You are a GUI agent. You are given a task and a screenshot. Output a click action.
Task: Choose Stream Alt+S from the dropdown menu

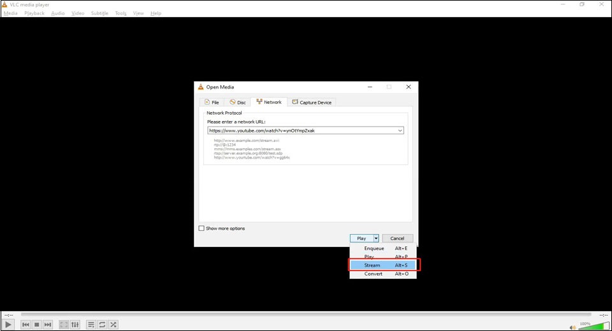(383, 265)
